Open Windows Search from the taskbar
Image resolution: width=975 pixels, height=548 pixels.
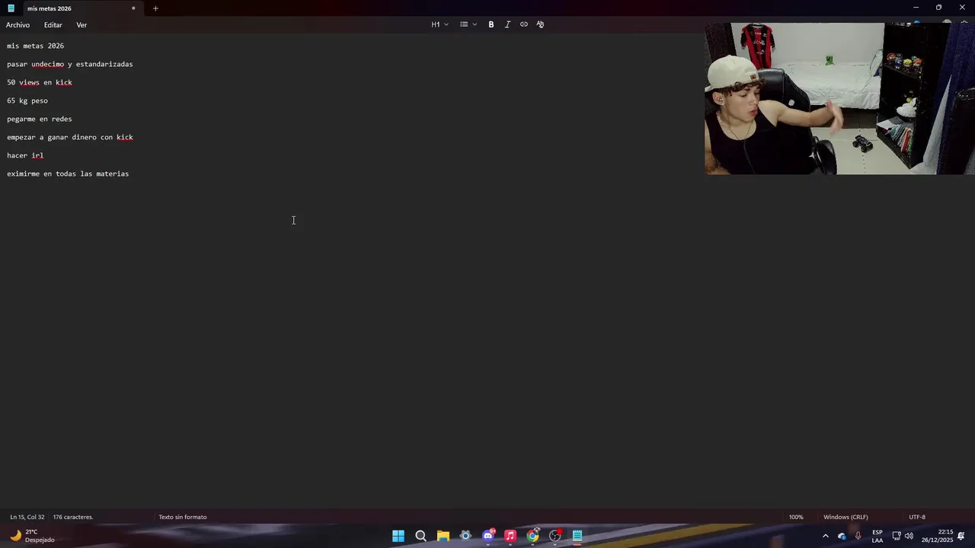(x=420, y=536)
